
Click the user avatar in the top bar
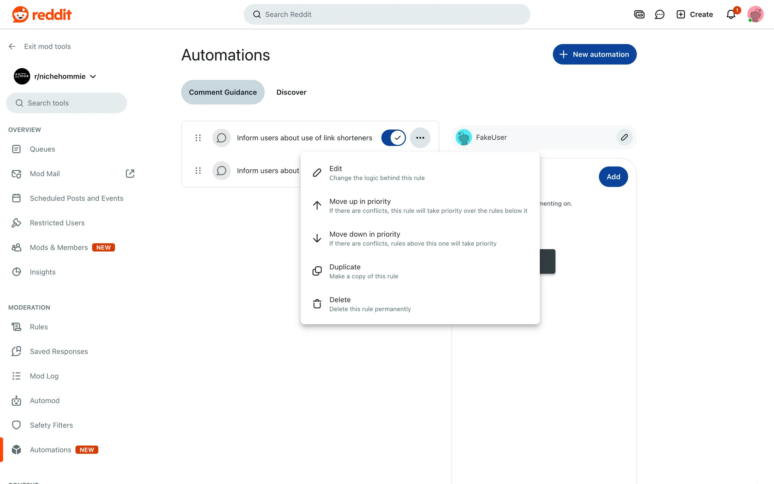pyautogui.click(x=755, y=15)
